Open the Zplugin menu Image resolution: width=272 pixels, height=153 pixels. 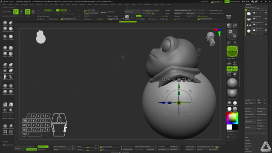(155, 5)
